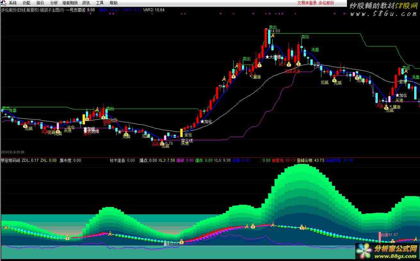Image resolution: width=420 pixels, height=261 pixels.
Task: Open the 功能 menu
Action: [27, 3]
